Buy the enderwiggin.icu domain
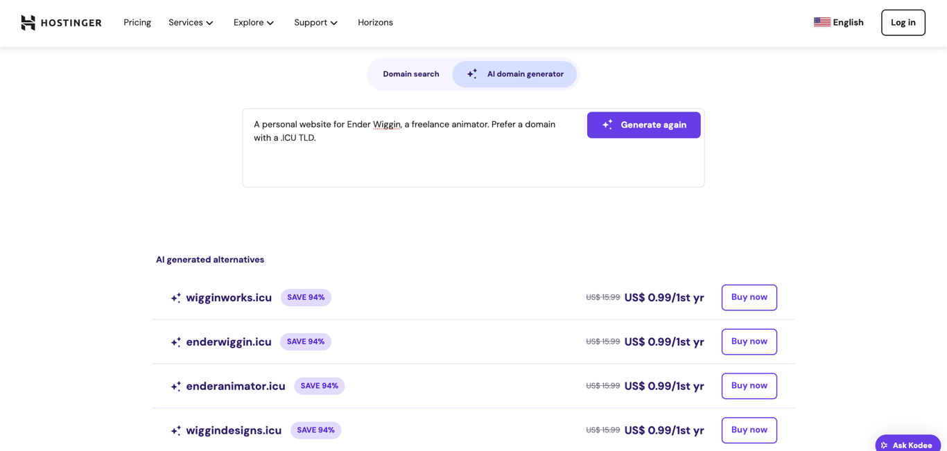The height and width of the screenshot is (451, 947). 749,342
